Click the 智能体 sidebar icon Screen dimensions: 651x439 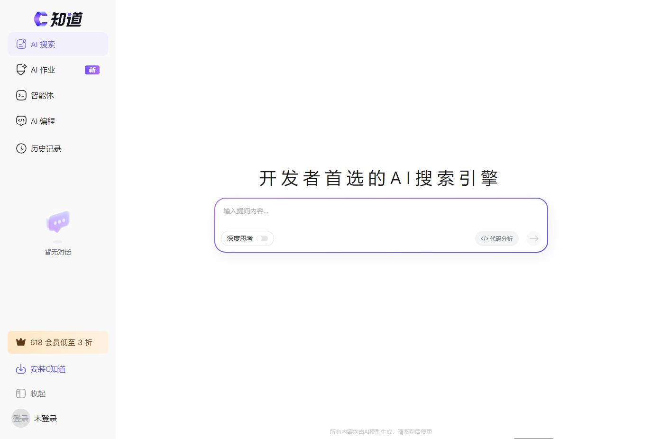tap(21, 95)
